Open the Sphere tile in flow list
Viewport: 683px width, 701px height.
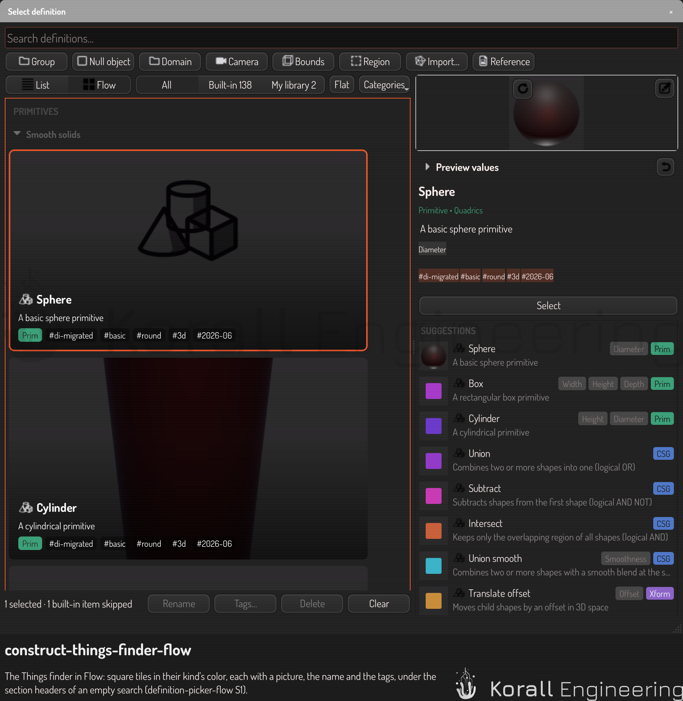[188, 250]
